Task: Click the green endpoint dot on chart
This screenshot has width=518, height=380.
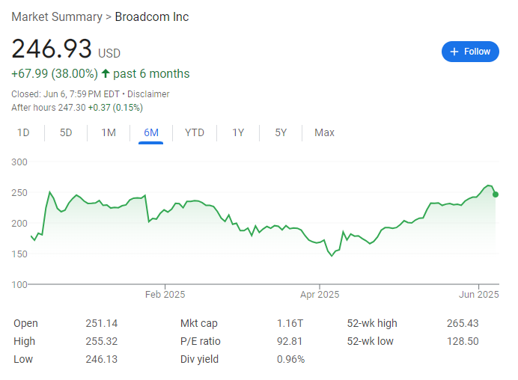Action: [496, 194]
